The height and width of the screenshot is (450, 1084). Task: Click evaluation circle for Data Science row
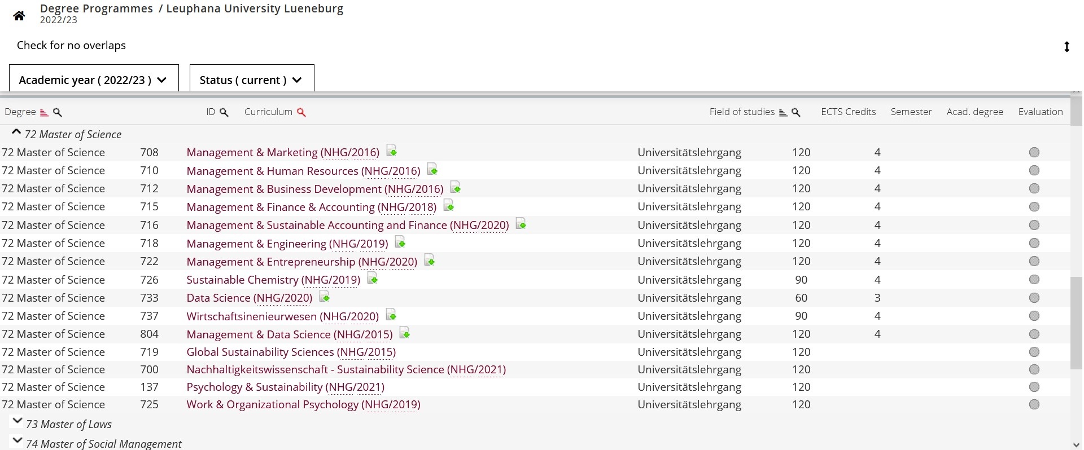point(1034,298)
